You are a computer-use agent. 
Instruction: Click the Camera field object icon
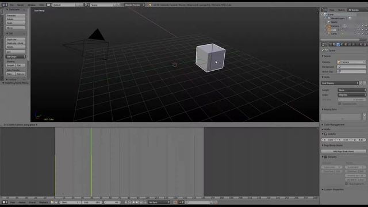[339, 62]
